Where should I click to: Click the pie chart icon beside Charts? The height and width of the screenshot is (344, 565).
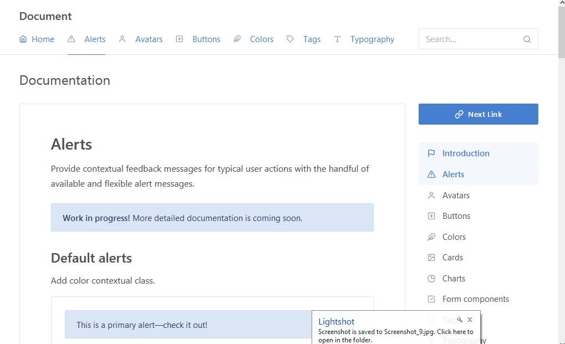(431, 279)
